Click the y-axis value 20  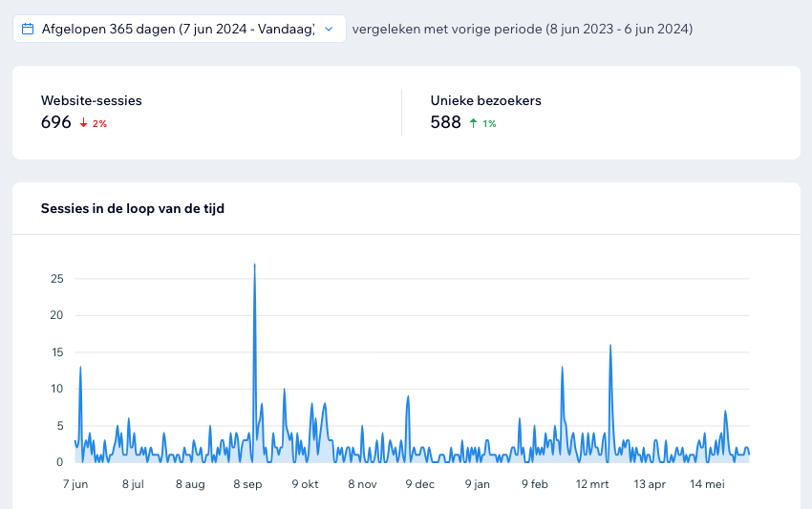[x=56, y=315]
